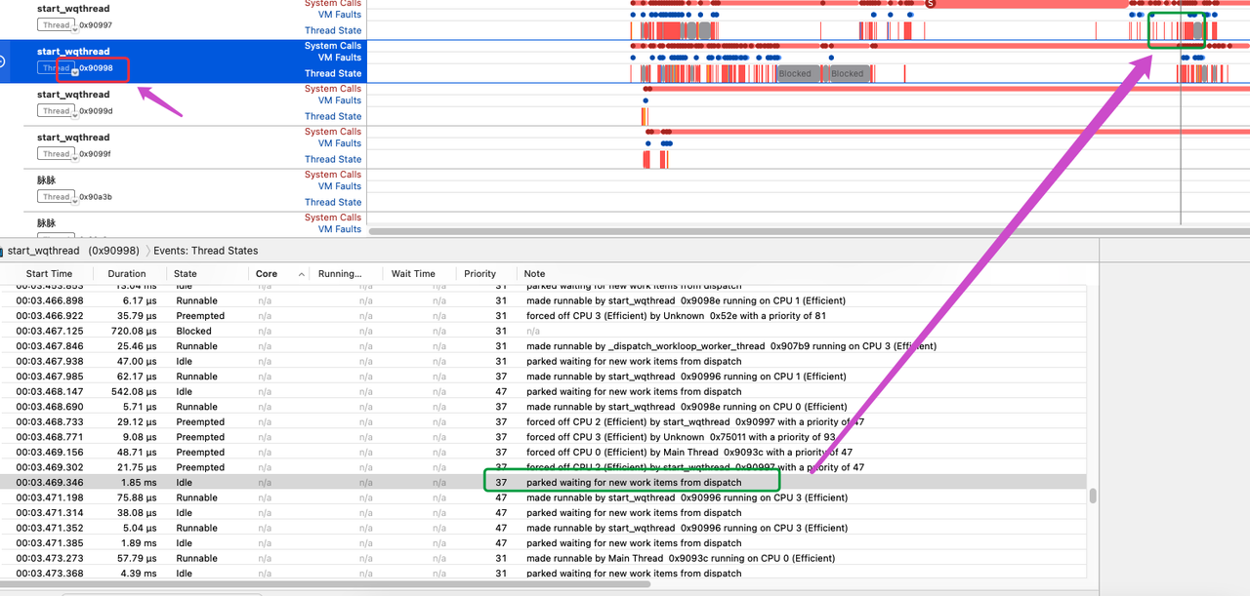Click note 'forced off CPU 3 (Efficient) by Unknown 0x52e'
The width and height of the screenshot is (1250, 596).
(x=675, y=316)
